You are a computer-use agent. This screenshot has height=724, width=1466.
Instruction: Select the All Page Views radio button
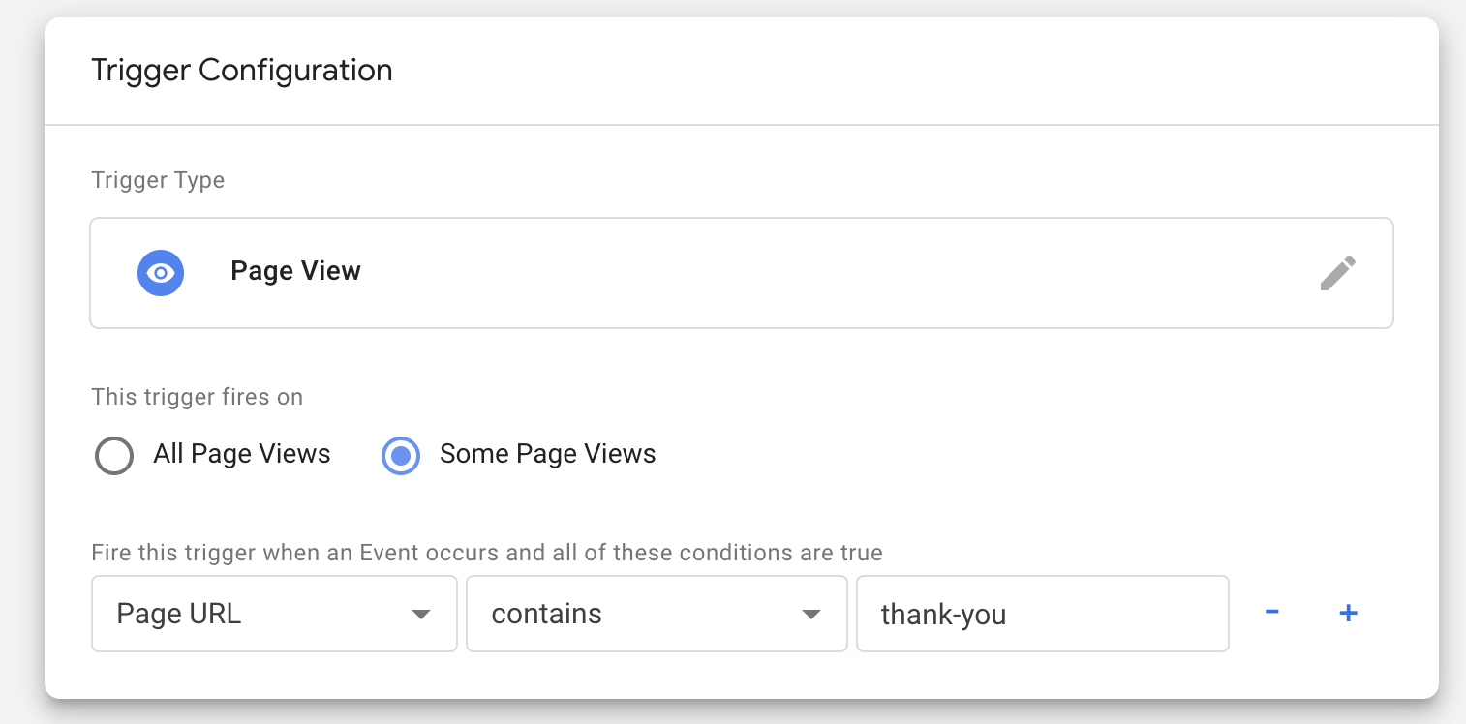click(x=114, y=456)
